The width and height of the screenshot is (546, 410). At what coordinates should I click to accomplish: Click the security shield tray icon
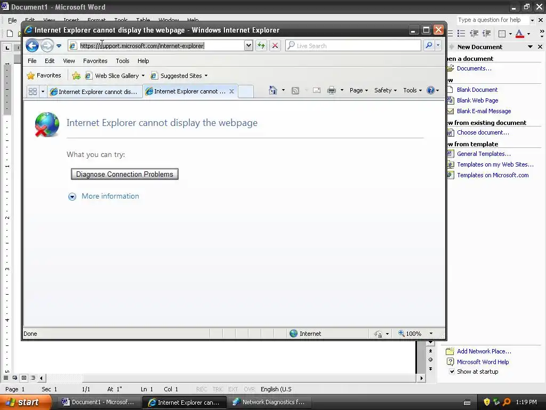pos(487,402)
